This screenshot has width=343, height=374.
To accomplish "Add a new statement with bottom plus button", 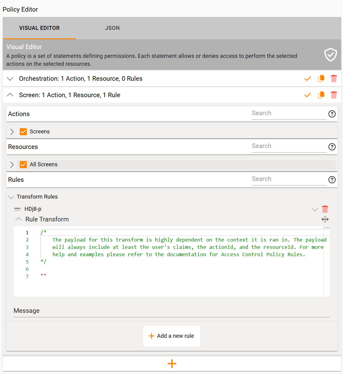I will pyautogui.click(x=172, y=364).
